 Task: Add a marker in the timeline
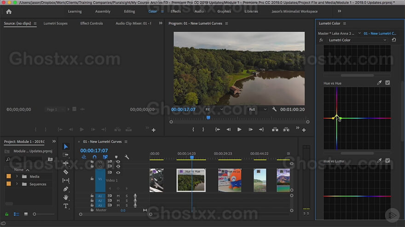tap(116, 157)
